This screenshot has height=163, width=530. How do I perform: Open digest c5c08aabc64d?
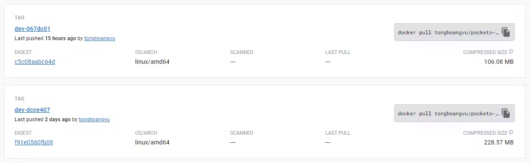[35, 62]
